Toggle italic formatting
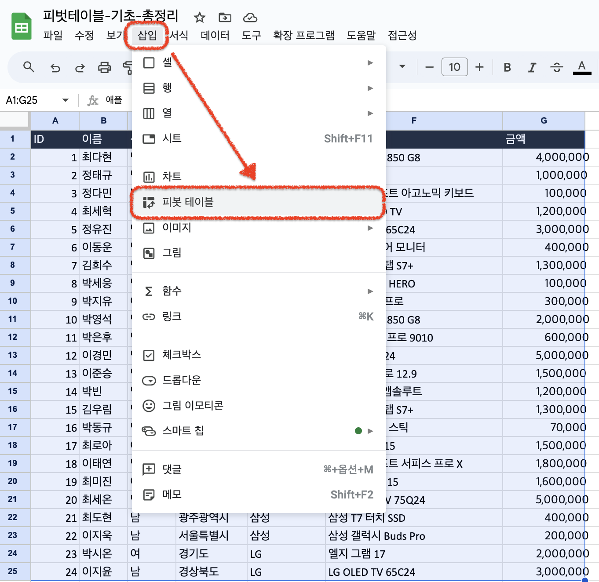This screenshot has height=582, width=599. point(532,67)
